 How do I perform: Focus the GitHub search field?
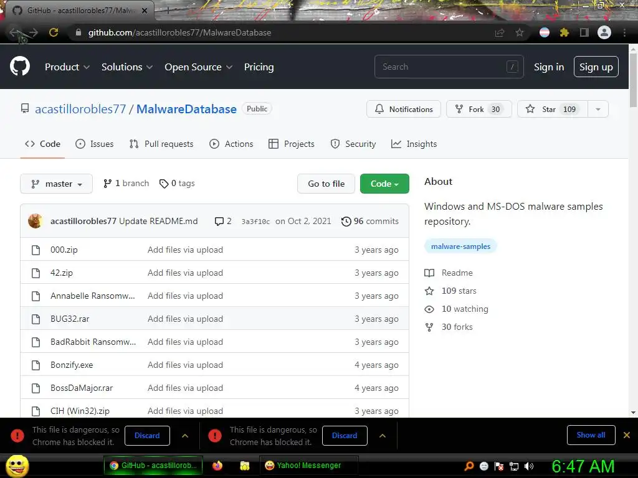449,67
